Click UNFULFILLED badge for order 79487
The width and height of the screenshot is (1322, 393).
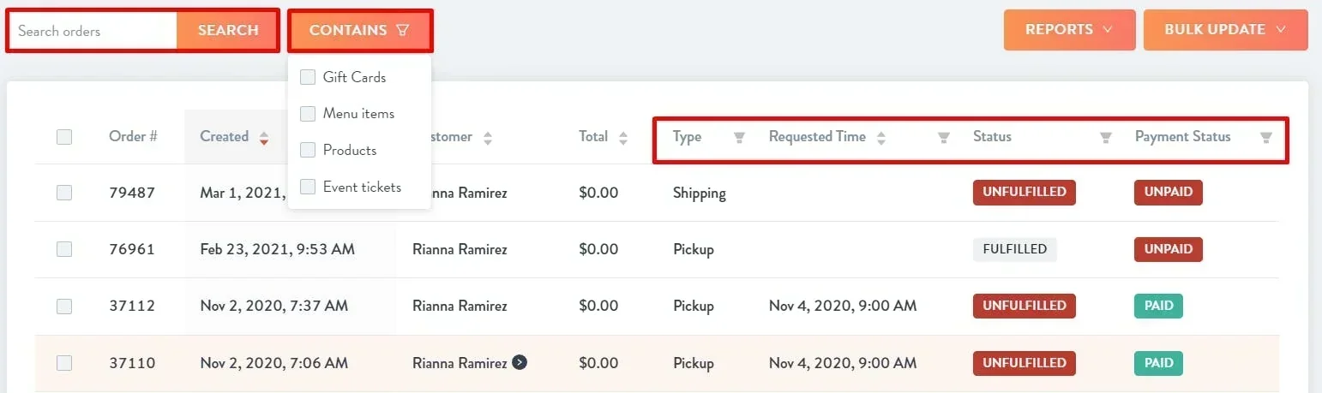click(1024, 192)
